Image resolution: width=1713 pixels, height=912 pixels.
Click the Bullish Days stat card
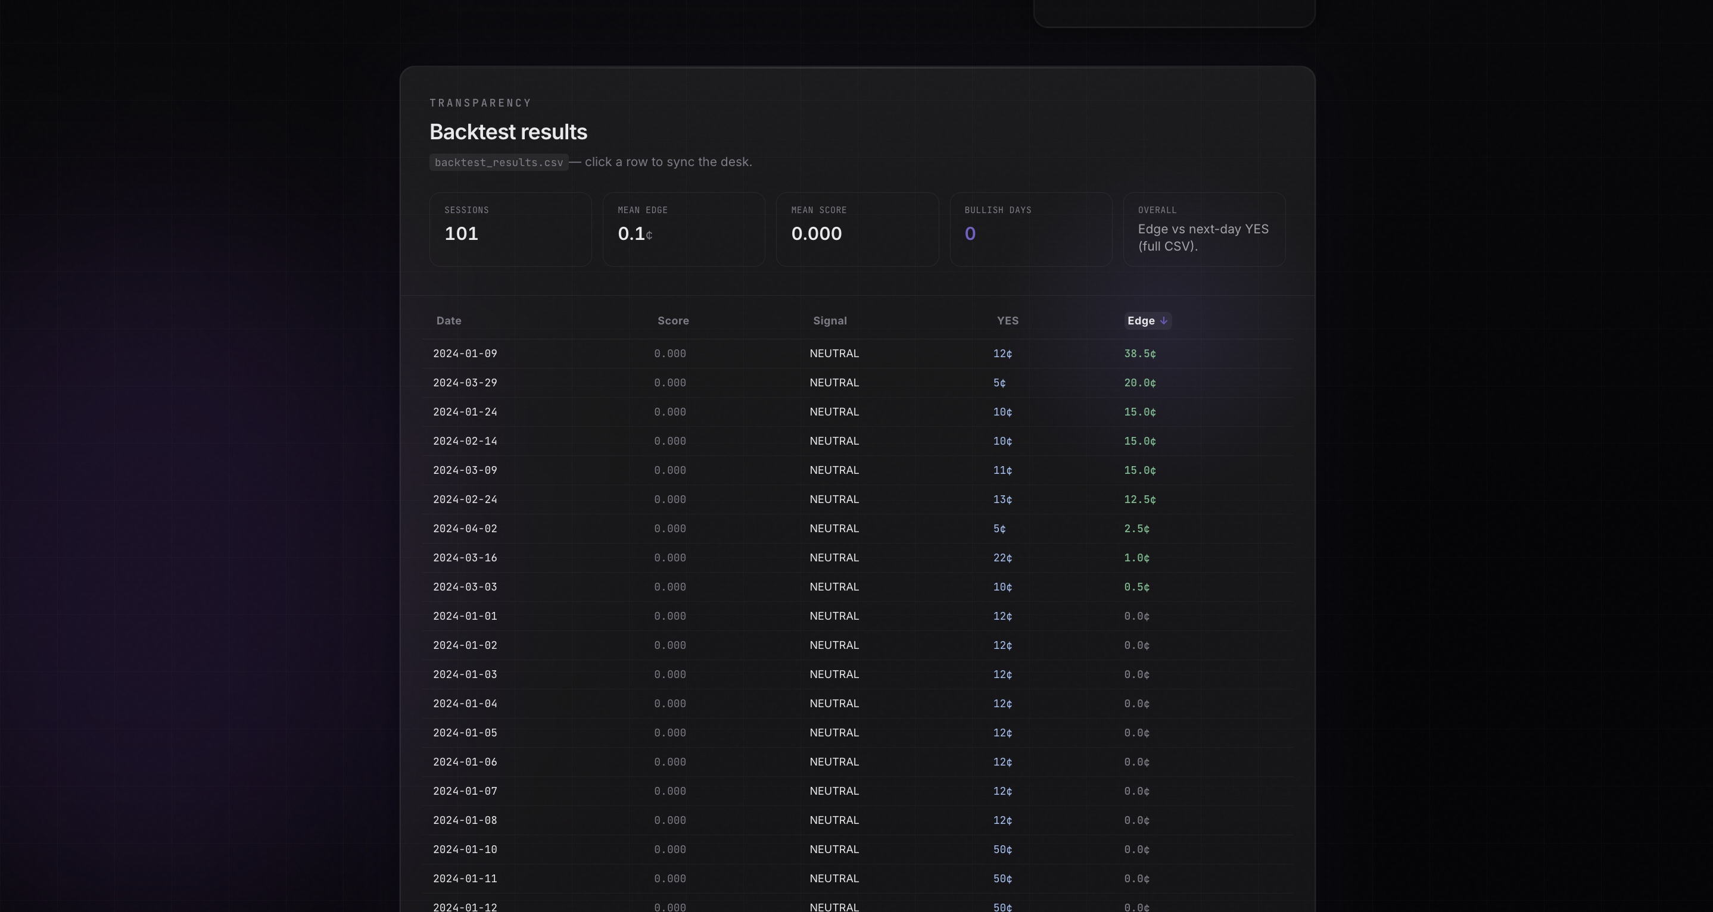coord(1031,229)
